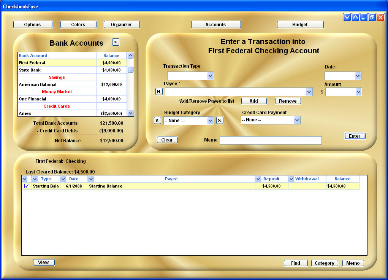
Task: Click the blue up-arrow icon in title bar
Action: click(x=355, y=17)
